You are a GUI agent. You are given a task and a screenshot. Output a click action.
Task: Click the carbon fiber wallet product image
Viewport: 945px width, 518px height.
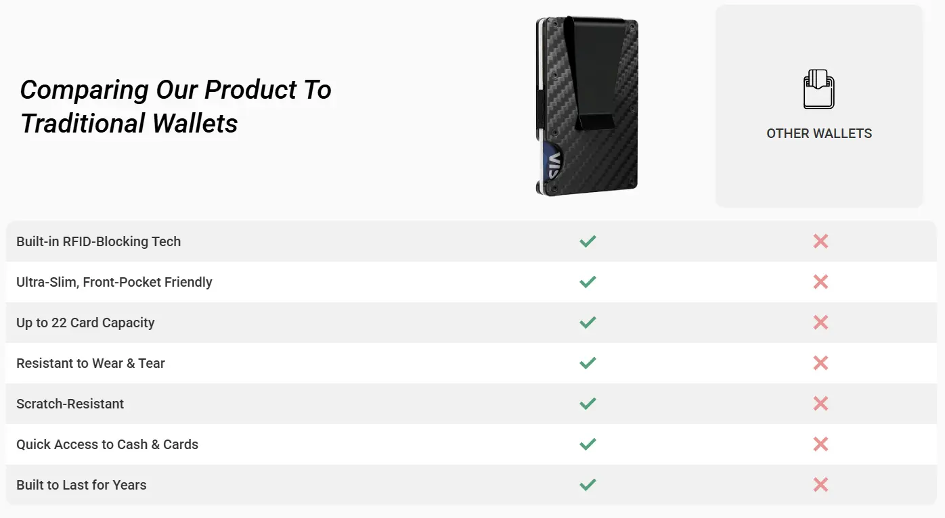587,106
